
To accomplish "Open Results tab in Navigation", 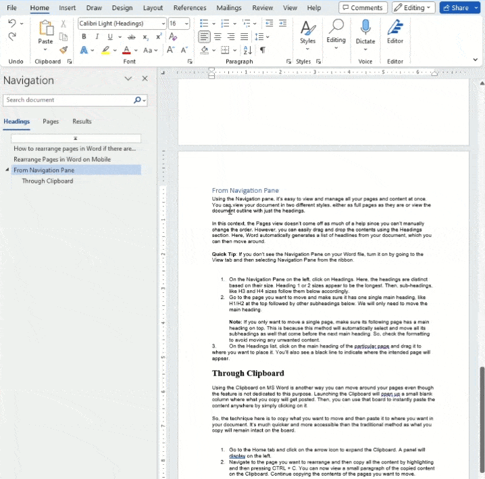I will click(x=82, y=122).
